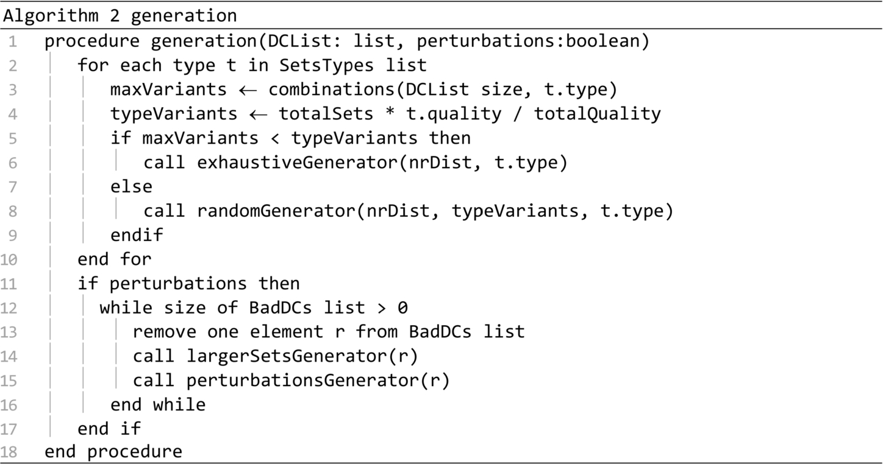The height and width of the screenshot is (464, 883).
Task: Click 'combinations(DCList size, t.type)' call
Action: tap(443, 90)
